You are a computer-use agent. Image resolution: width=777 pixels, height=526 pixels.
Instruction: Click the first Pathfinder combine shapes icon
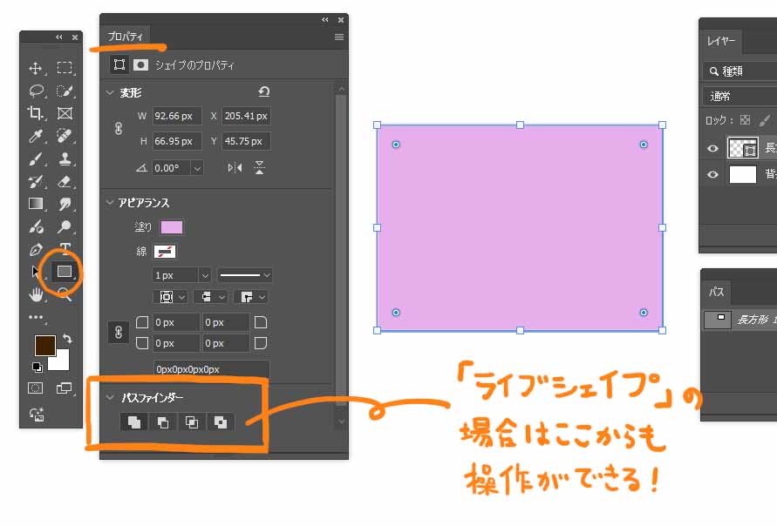[x=134, y=422]
